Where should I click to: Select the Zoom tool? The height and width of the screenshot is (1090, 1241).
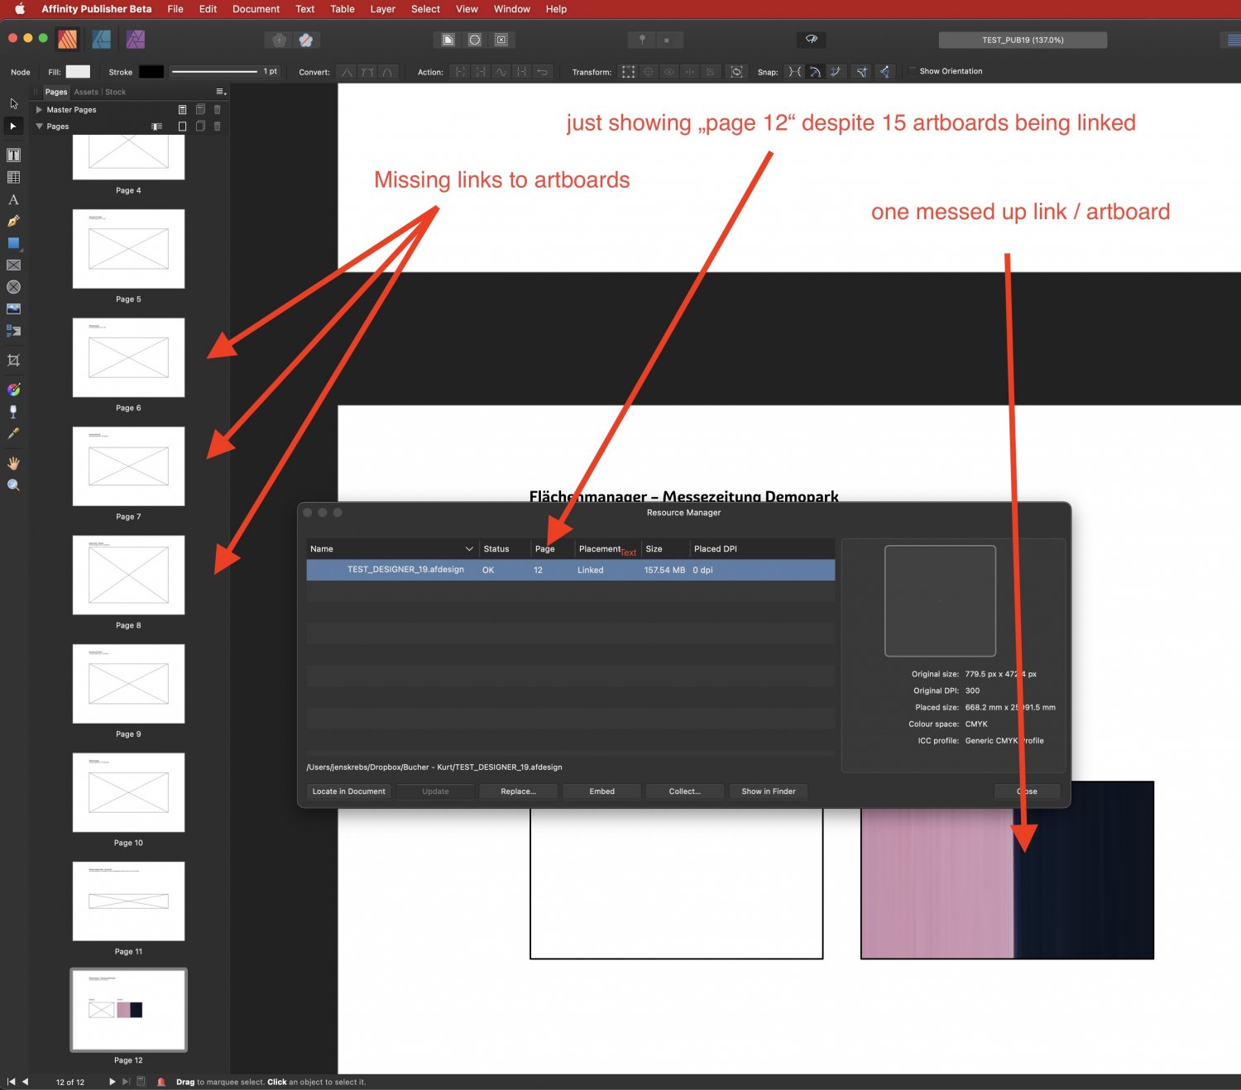pyautogui.click(x=13, y=485)
